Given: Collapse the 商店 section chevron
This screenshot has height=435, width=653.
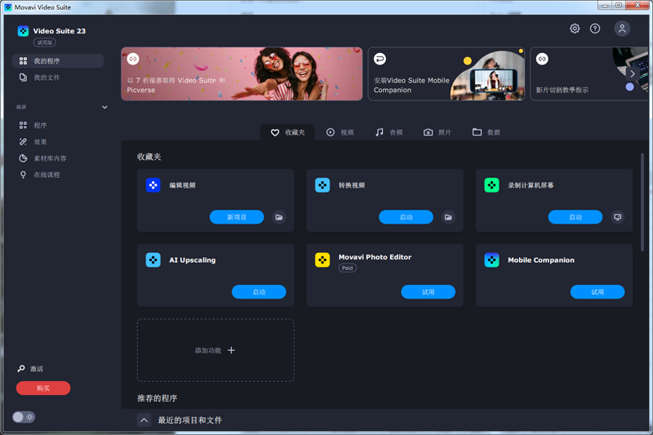Looking at the screenshot, I should coord(104,108).
